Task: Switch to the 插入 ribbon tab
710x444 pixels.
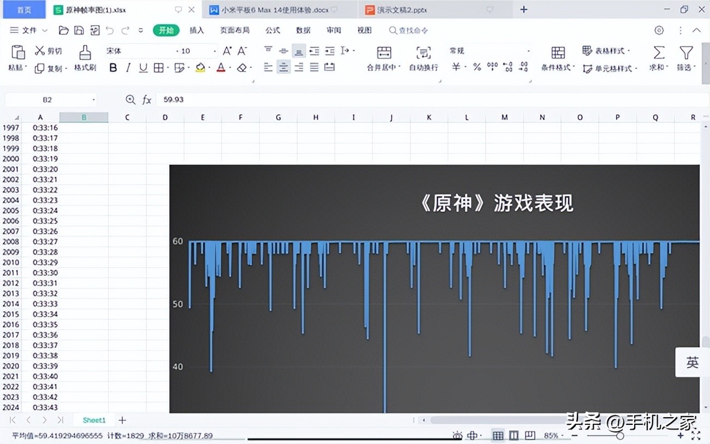Action: 196,30
